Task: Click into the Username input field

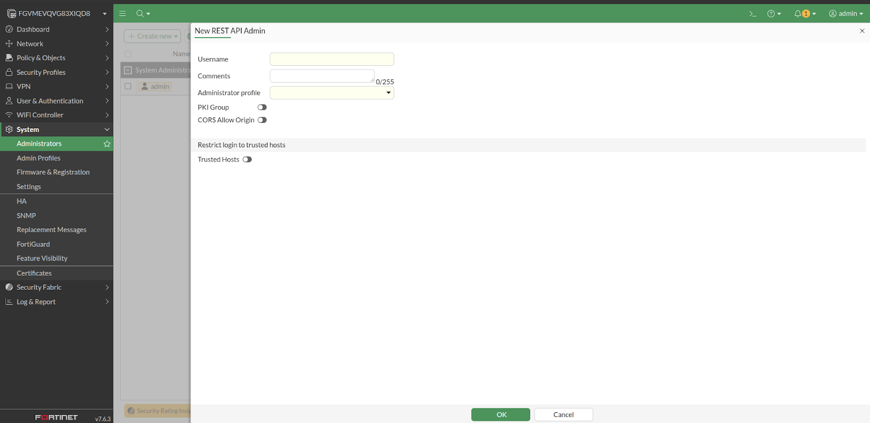Action: 332,59
